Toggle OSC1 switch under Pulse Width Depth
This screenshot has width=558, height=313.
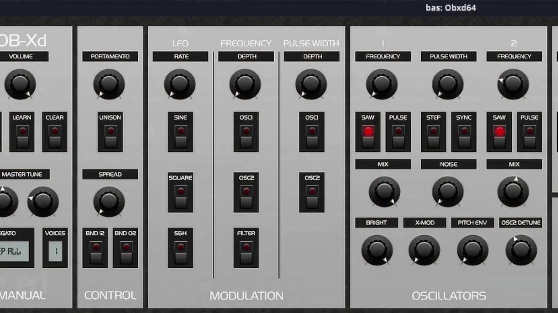tap(312, 137)
